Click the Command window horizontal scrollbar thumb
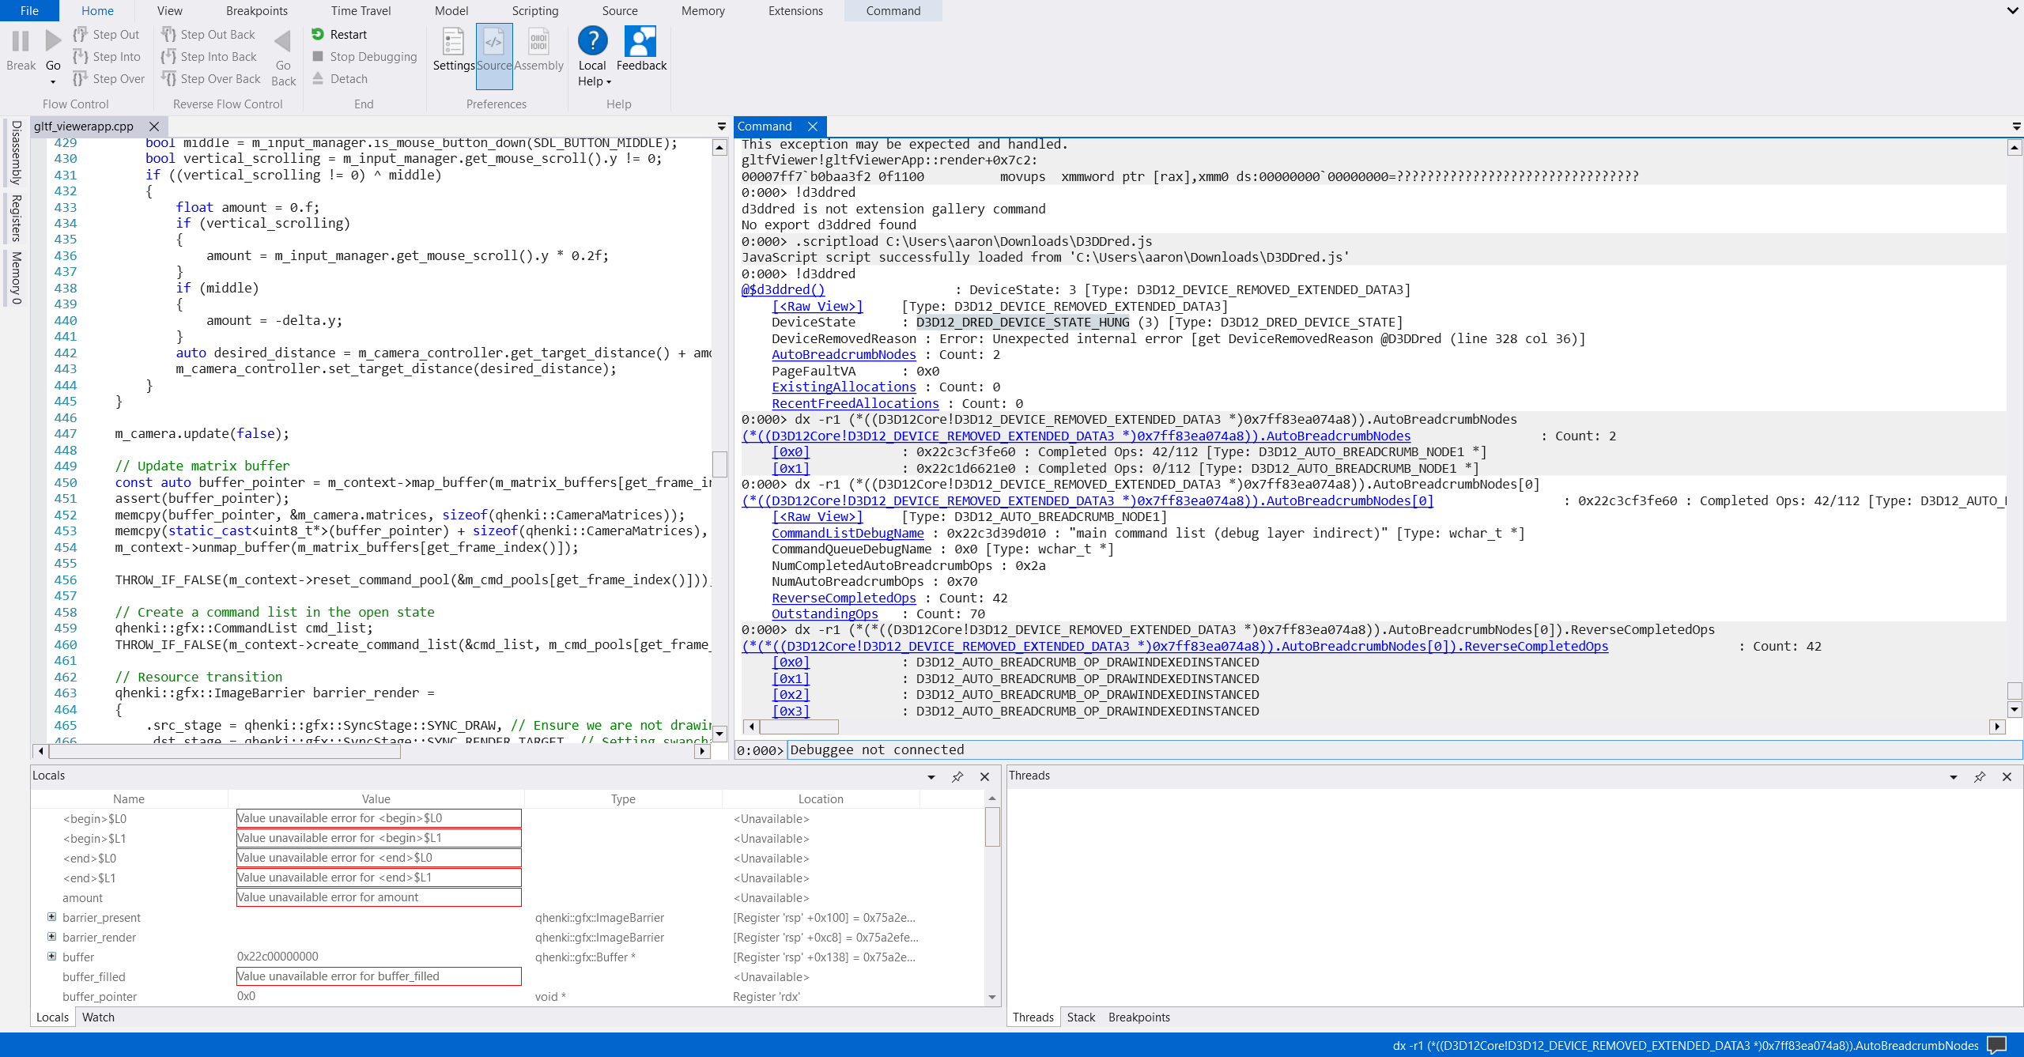Image resolution: width=2024 pixels, height=1057 pixels. tap(799, 727)
